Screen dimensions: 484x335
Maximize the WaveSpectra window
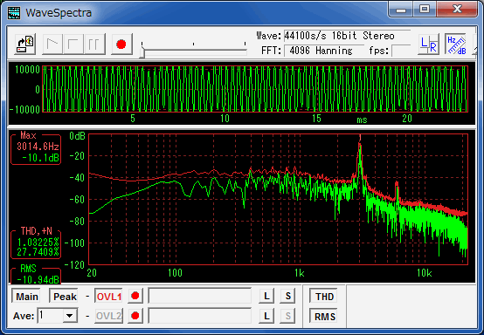pyautogui.click(x=425, y=10)
